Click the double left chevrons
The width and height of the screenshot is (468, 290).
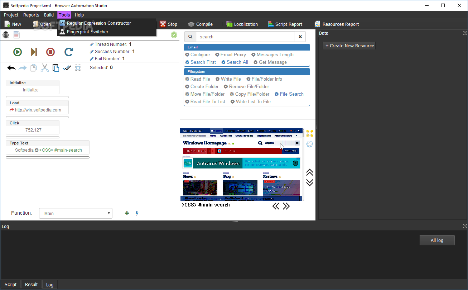[276, 206]
